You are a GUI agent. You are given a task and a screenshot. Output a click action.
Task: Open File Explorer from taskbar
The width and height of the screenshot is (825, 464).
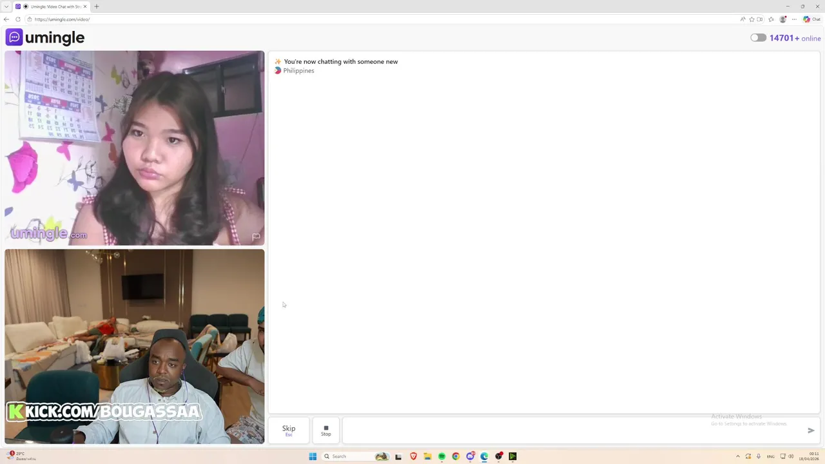coord(427,456)
